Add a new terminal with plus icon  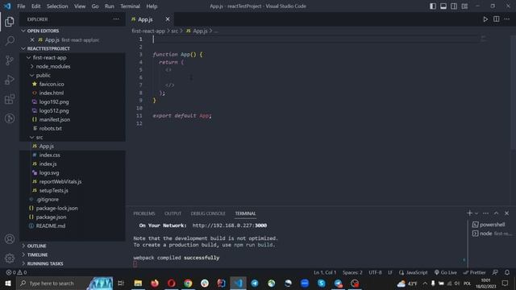point(469,213)
